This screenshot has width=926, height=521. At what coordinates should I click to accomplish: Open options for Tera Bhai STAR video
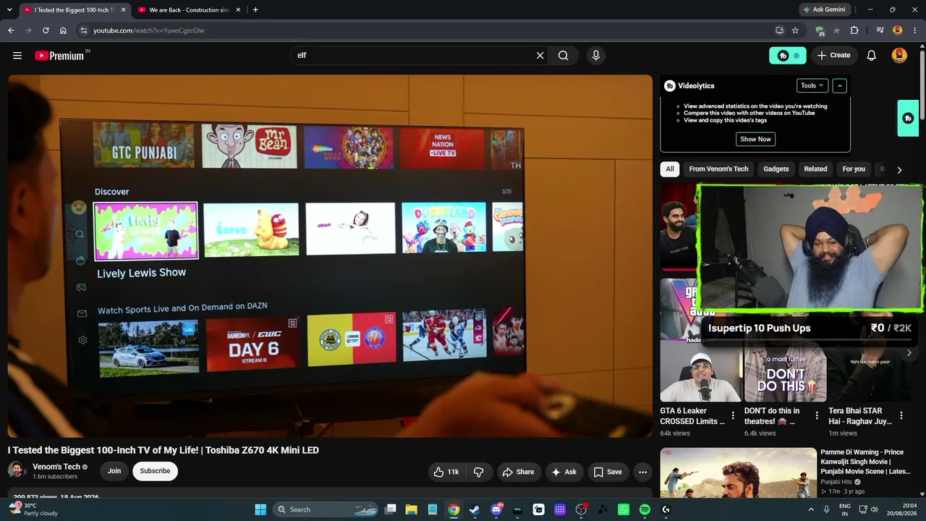[x=901, y=416]
